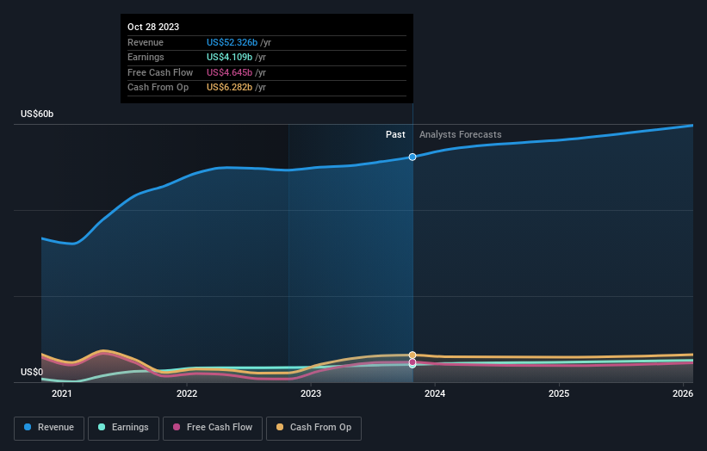
Task: Click the US$6.282b cash from op value
Action: (230, 88)
